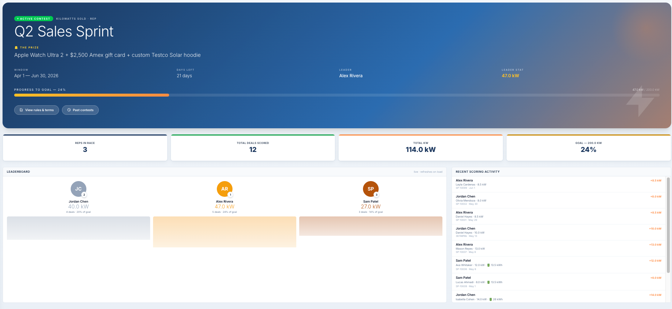Open the View rules & terms button
This screenshot has height=309, width=672.
coord(36,110)
